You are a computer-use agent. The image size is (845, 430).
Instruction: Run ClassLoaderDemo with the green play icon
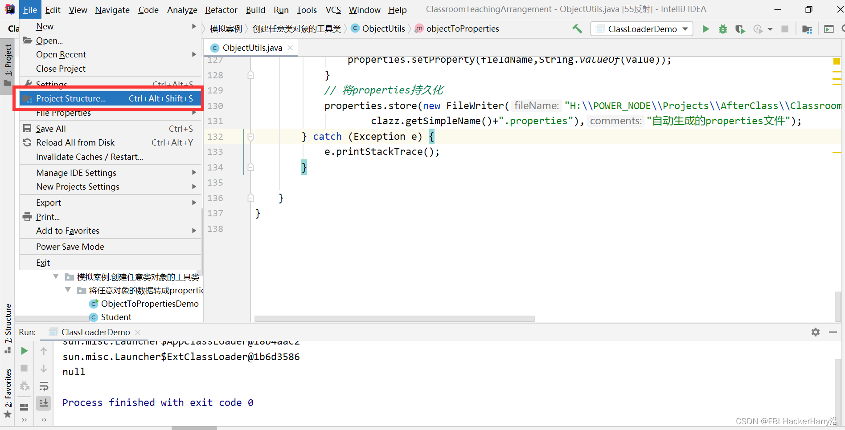[706, 29]
